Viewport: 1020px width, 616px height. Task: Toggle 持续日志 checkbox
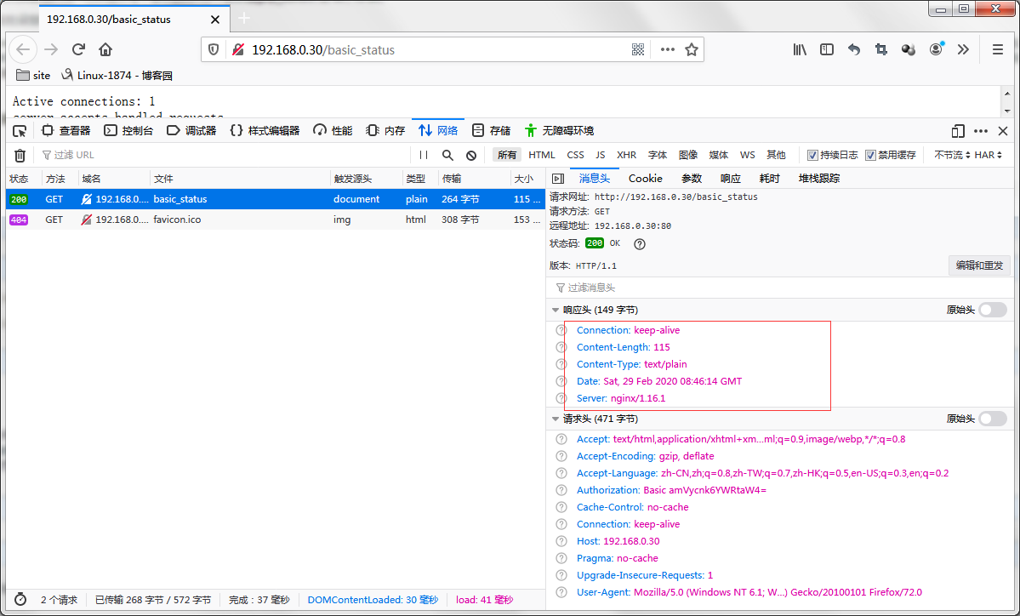pyautogui.click(x=812, y=155)
